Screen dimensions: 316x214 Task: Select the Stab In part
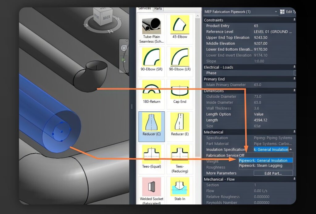(x=180, y=190)
